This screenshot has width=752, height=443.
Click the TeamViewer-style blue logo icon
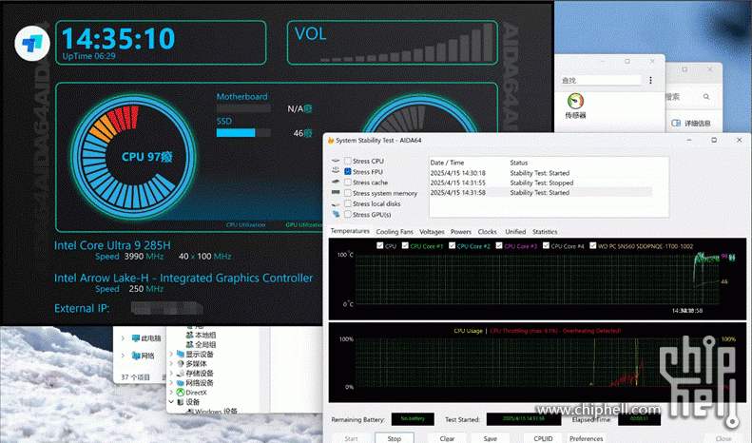pyautogui.click(x=32, y=43)
